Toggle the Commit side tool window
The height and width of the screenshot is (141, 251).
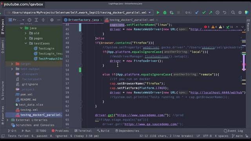tap(3, 47)
